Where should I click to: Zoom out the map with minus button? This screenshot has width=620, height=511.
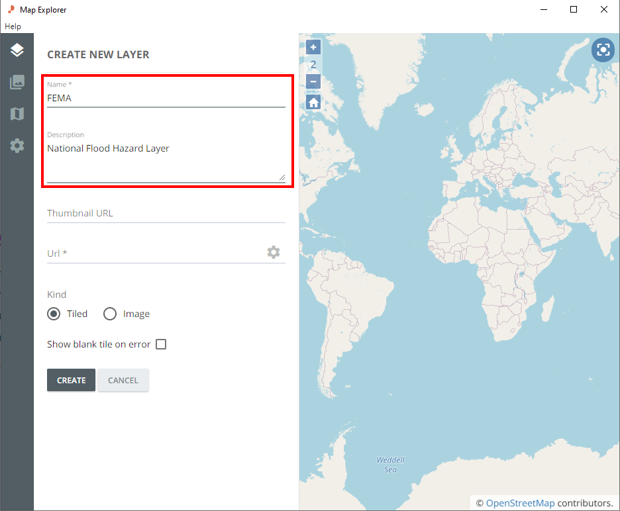click(313, 82)
